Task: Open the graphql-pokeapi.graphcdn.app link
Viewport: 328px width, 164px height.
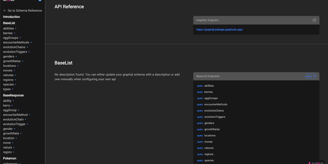Action: click(219, 29)
